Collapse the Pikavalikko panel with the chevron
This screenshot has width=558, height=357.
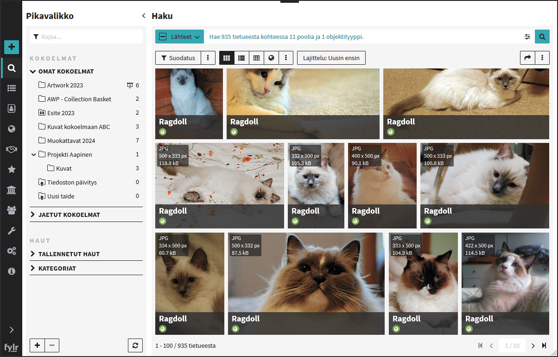tap(144, 16)
